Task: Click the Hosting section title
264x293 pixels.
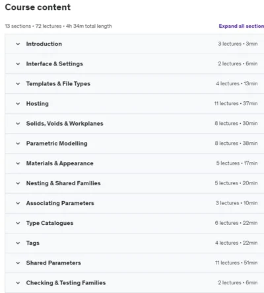Action: (38, 104)
